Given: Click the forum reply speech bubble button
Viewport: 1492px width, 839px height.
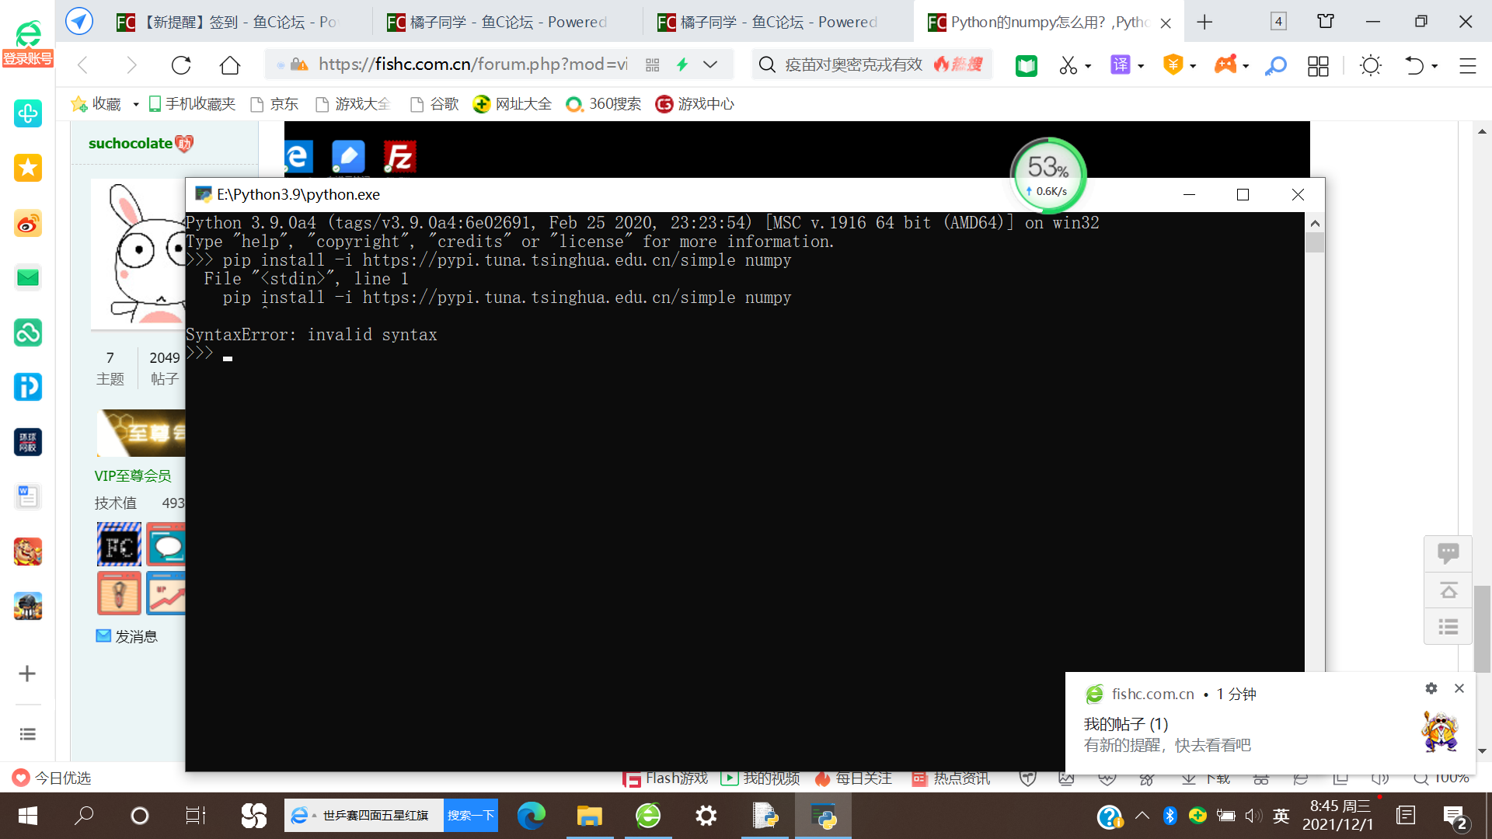Looking at the screenshot, I should (x=1448, y=553).
